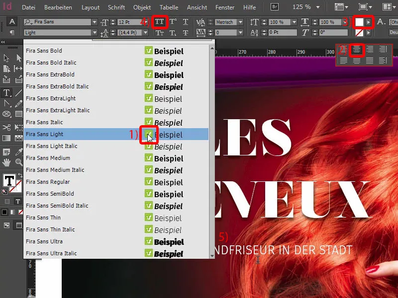Select the Eyedropper tool
Image resolution: width=398 pixels, height=298 pixels.
pos(18,152)
